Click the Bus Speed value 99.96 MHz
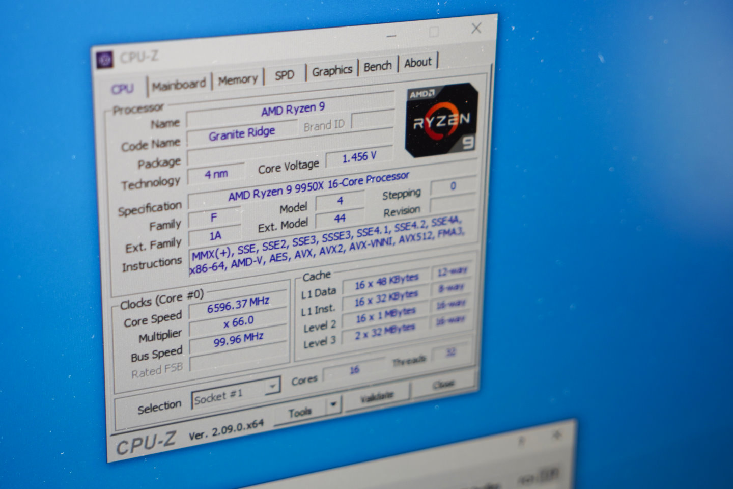Image resolution: width=733 pixels, height=489 pixels. 238,339
